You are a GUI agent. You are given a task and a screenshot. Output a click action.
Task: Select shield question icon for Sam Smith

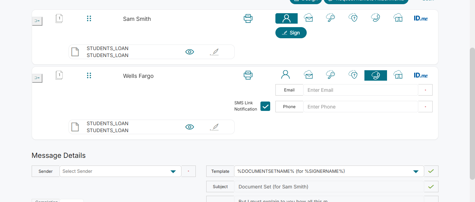click(353, 18)
